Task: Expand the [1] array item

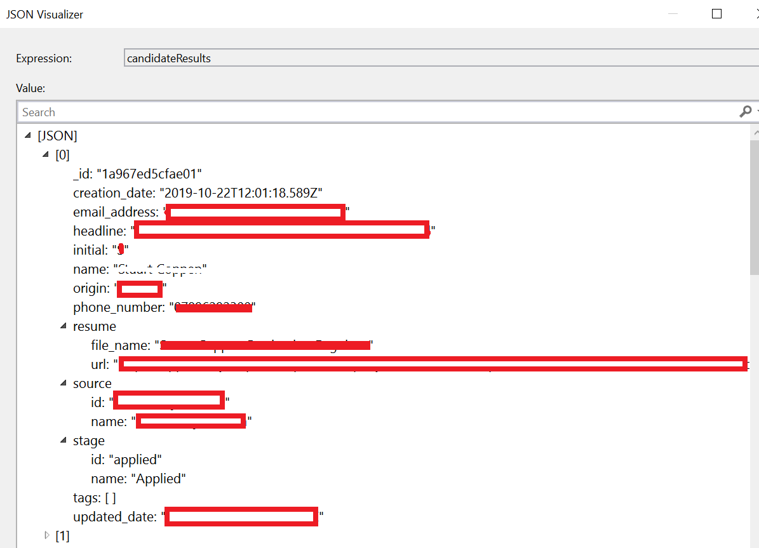Action: click(46, 536)
